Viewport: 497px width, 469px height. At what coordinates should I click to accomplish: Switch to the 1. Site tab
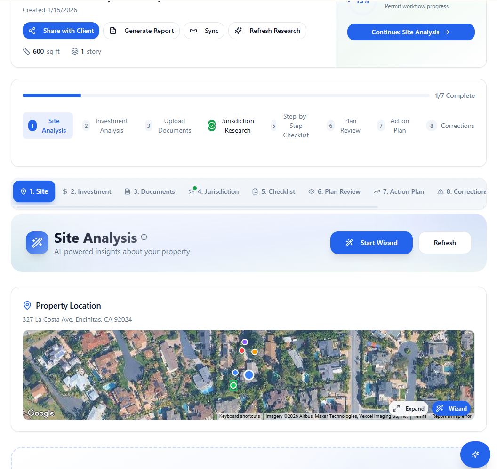click(34, 191)
